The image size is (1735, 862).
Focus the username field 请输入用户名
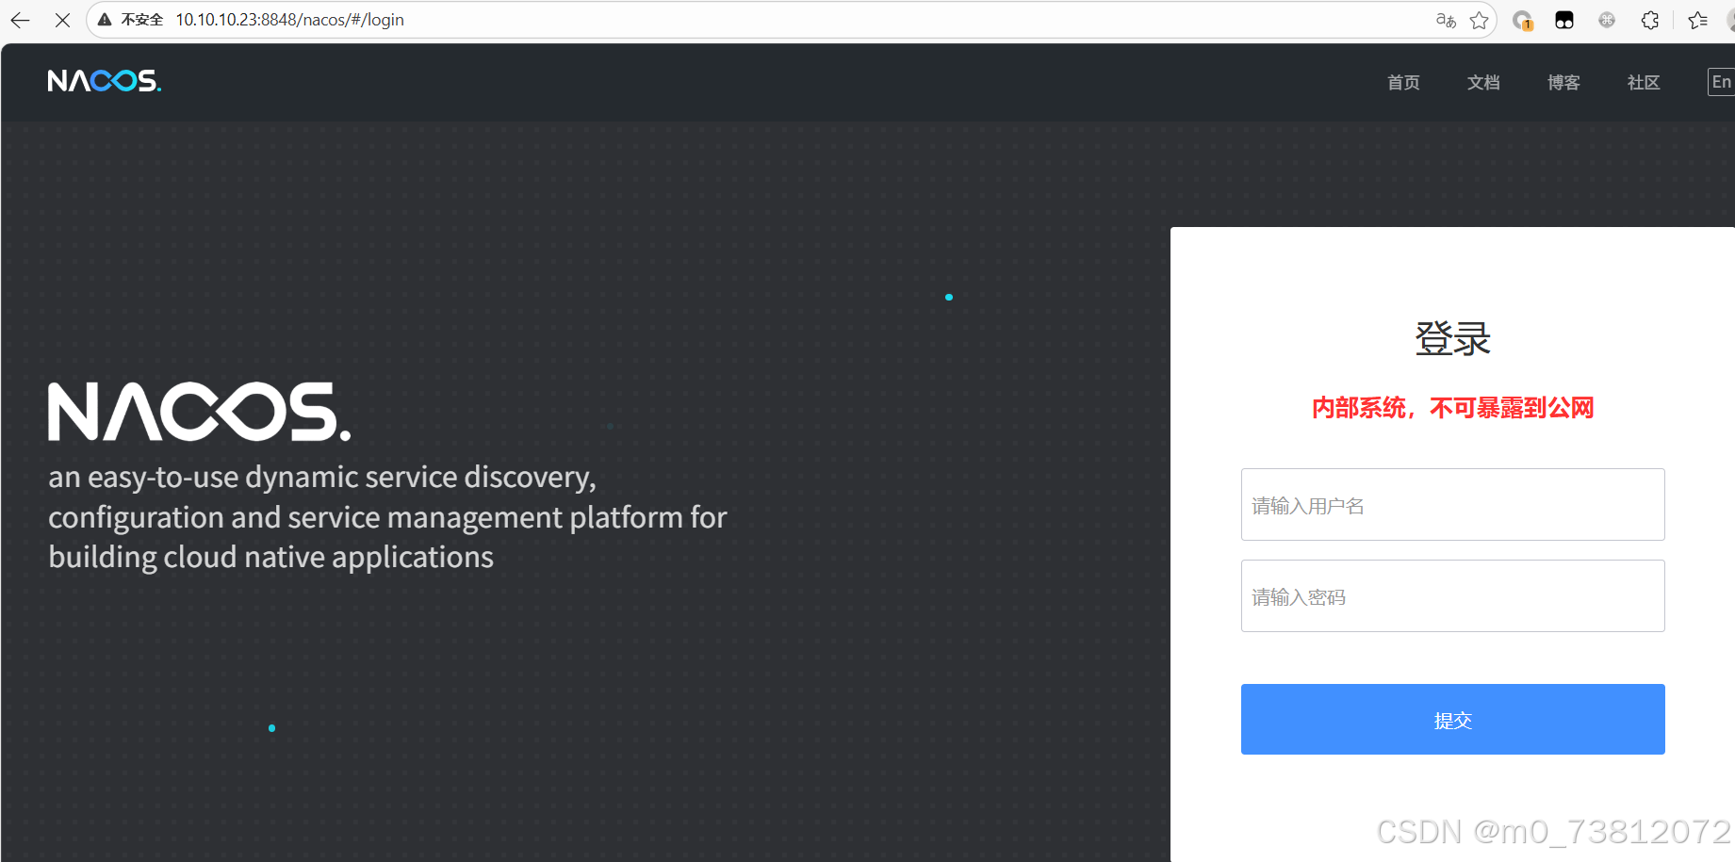1452,505
